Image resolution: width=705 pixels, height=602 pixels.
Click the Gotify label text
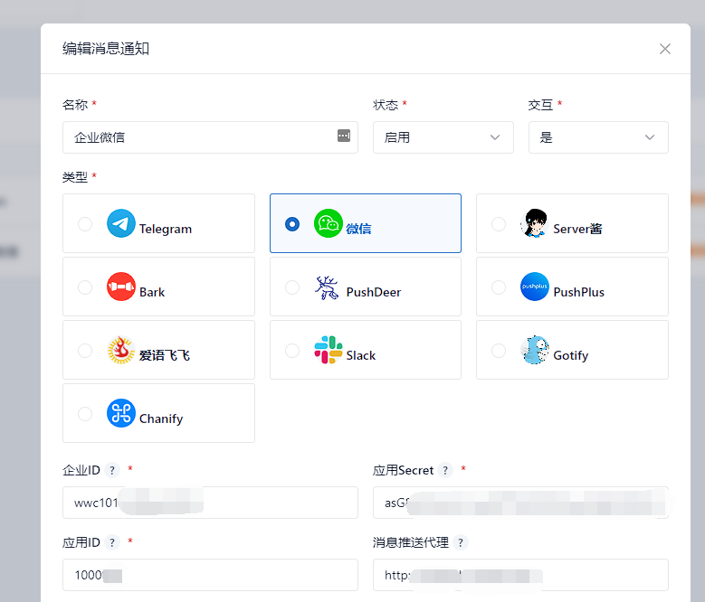[x=571, y=355]
